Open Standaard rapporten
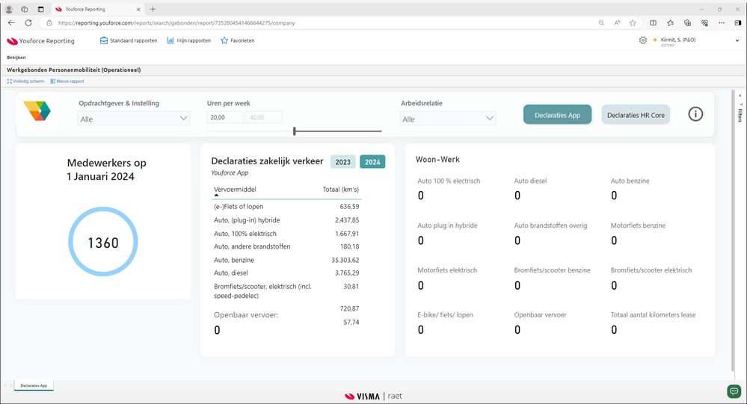The height and width of the screenshot is (404, 747). (x=129, y=40)
